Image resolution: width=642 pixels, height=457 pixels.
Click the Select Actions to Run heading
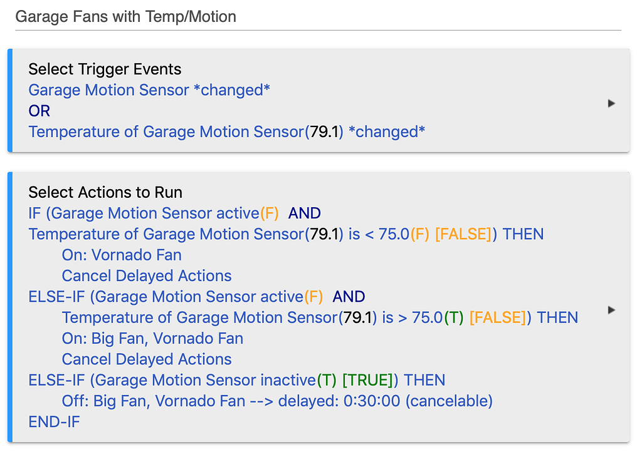(105, 192)
